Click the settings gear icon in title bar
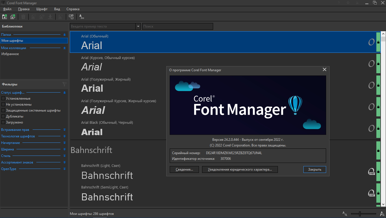 348,3
